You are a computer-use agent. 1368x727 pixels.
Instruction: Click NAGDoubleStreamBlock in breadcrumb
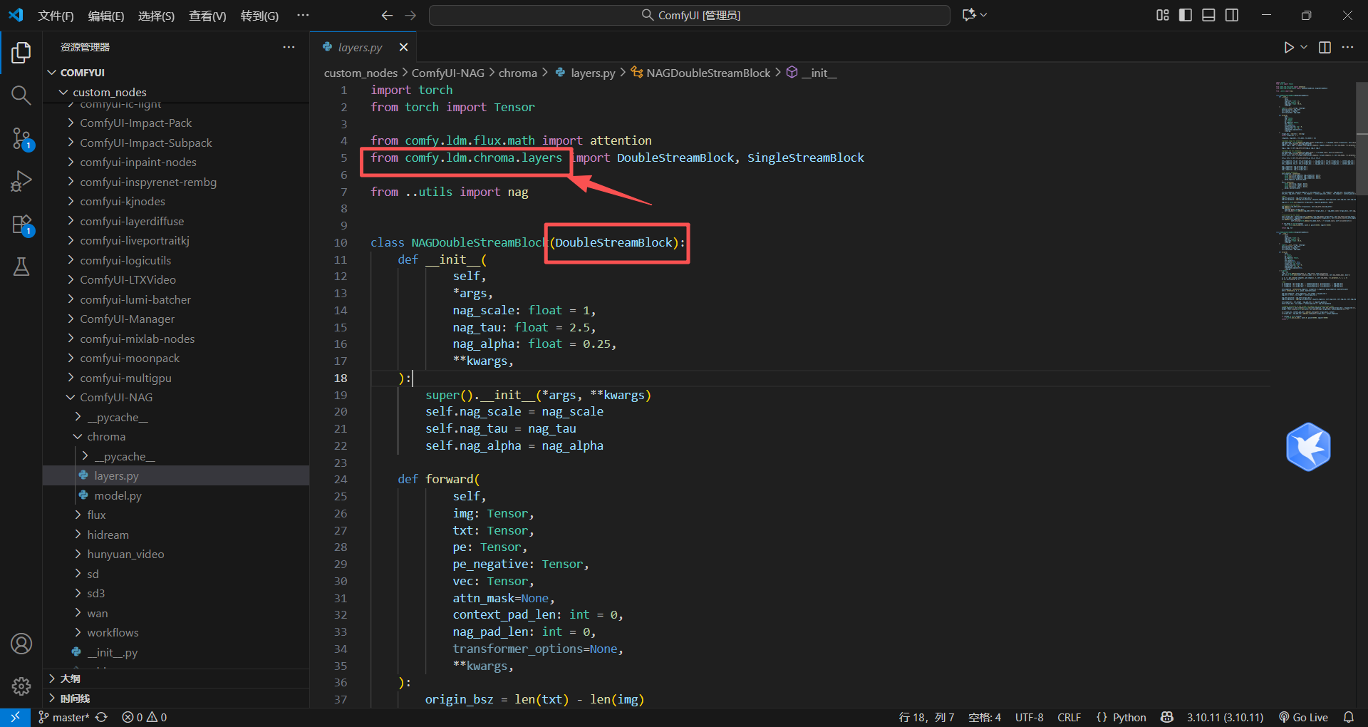pyautogui.click(x=708, y=73)
